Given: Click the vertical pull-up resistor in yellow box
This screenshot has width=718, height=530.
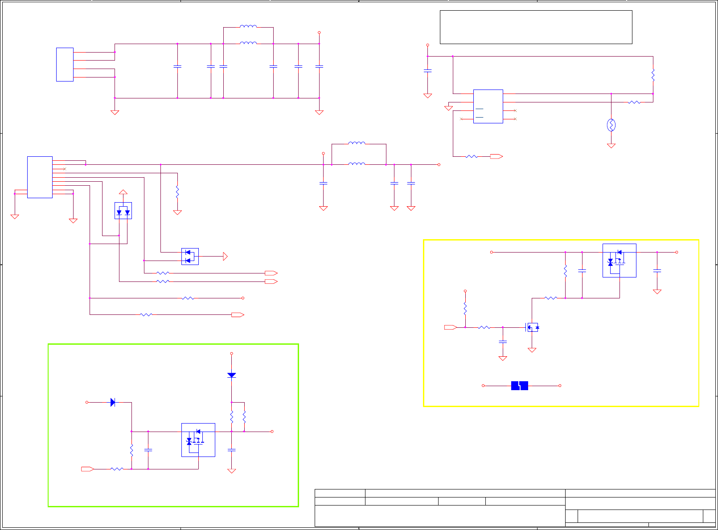Looking at the screenshot, I should point(465,309).
